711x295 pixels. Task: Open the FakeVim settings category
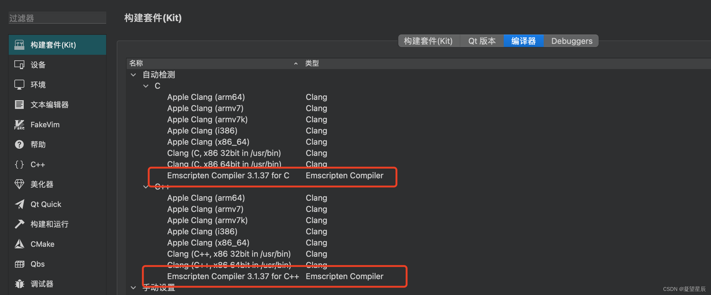pyautogui.click(x=57, y=124)
